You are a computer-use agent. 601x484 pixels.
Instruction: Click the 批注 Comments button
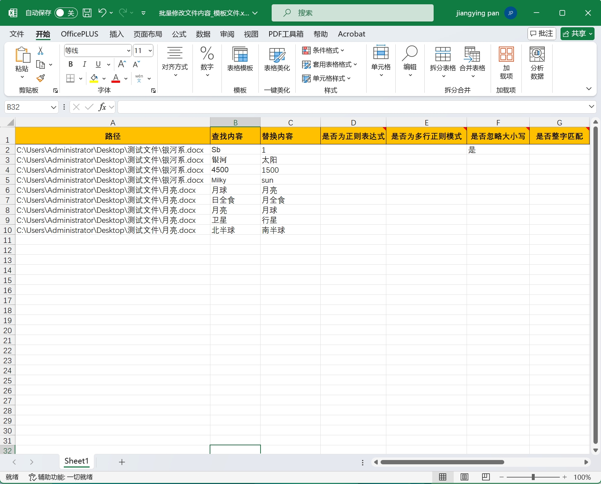pyautogui.click(x=542, y=34)
